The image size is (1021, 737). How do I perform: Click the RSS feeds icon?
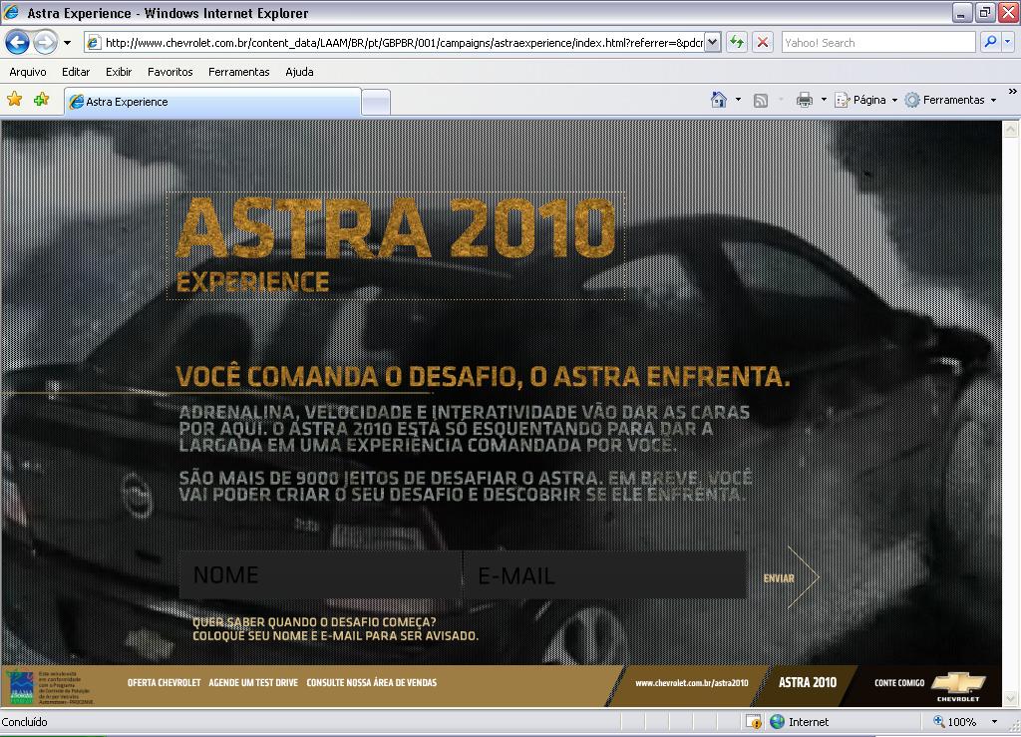(x=761, y=101)
